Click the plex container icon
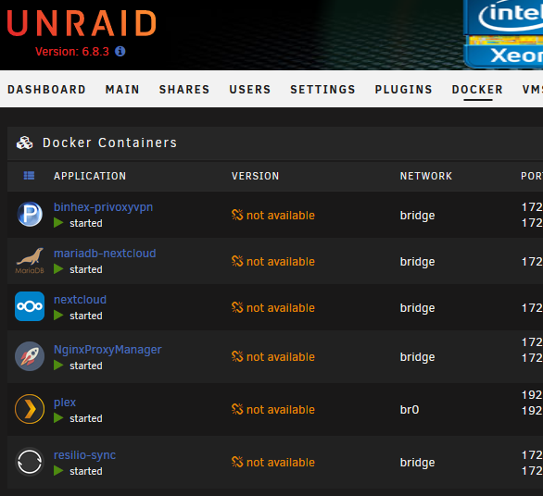Screen dimensions: 543x496 (x=30, y=409)
